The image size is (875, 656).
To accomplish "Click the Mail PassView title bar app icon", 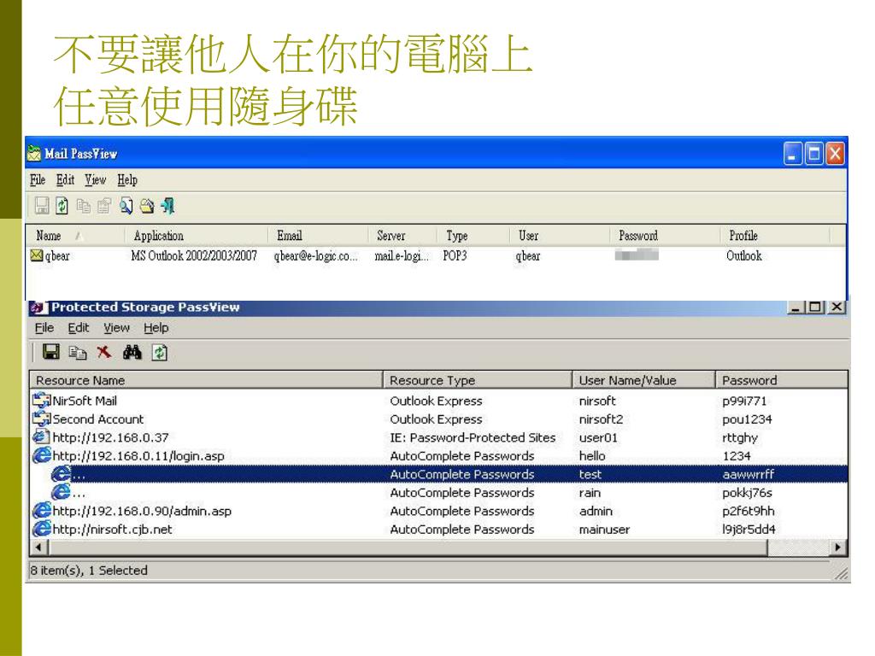I will click(34, 154).
